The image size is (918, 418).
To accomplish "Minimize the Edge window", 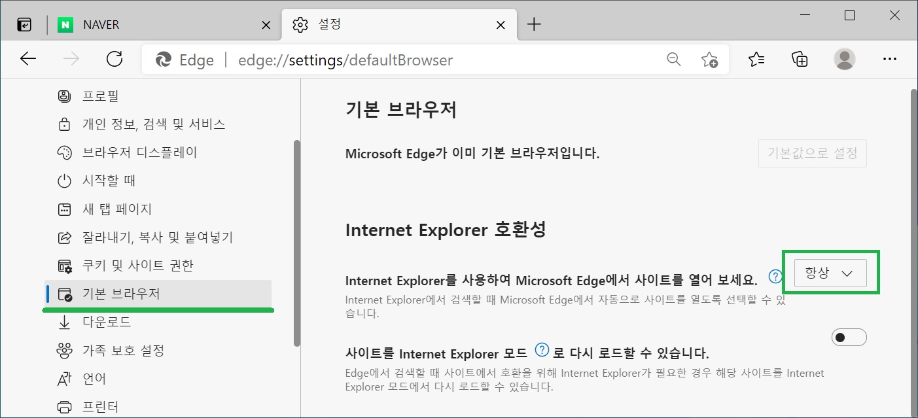I will (804, 16).
